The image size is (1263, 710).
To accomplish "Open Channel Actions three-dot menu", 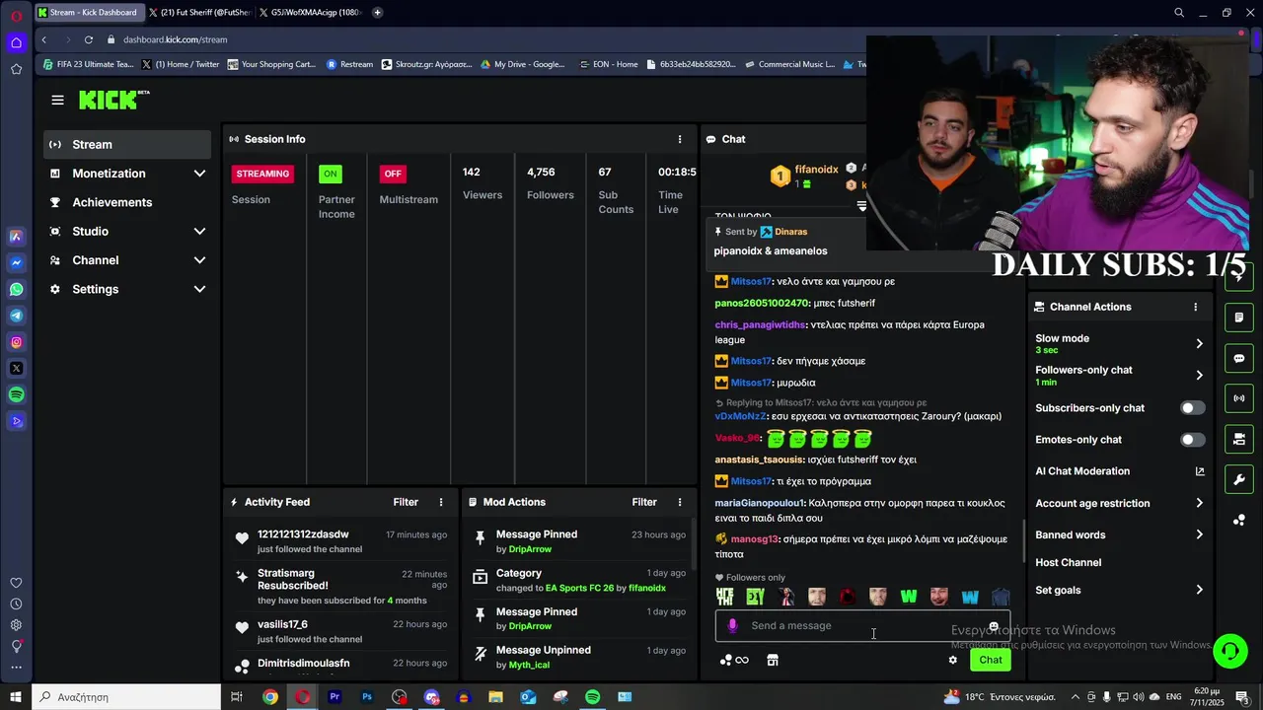I will (x=1195, y=307).
